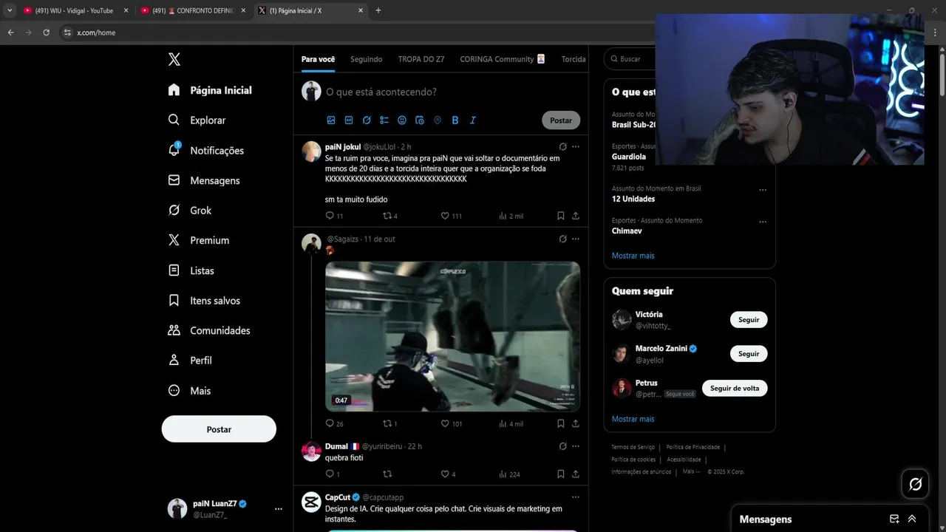The width and height of the screenshot is (946, 532).
Task: View stats of the paiN jokul post
Action: (511, 216)
